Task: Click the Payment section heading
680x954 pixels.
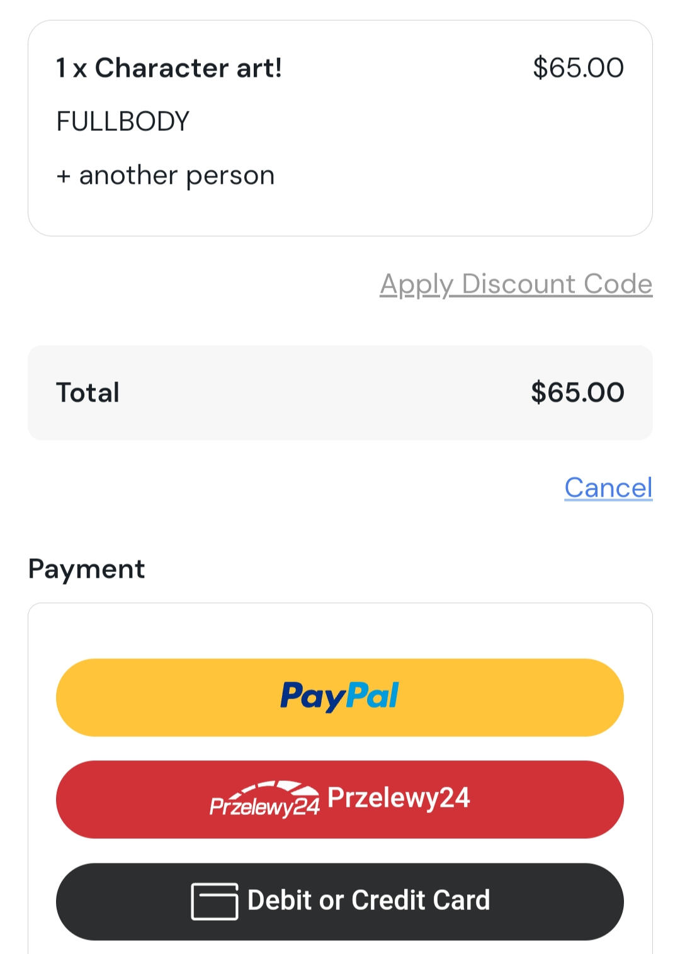Action: pyautogui.click(x=87, y=569)
